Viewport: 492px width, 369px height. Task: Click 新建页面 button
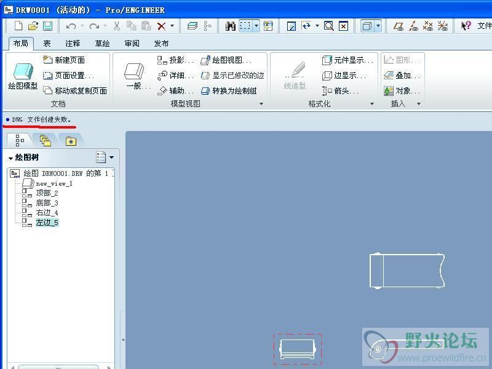(64, 60)
